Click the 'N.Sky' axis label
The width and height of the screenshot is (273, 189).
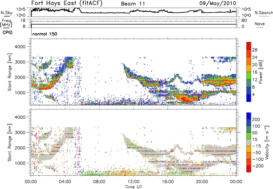click(6, 13)
